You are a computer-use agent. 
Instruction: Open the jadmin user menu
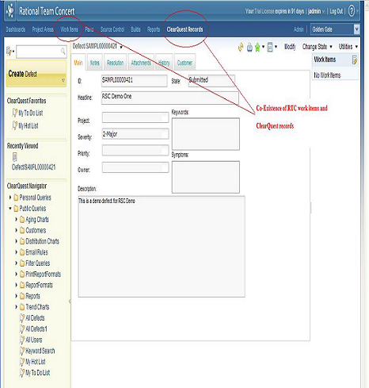pyautogui.click(x=316, y=11)
